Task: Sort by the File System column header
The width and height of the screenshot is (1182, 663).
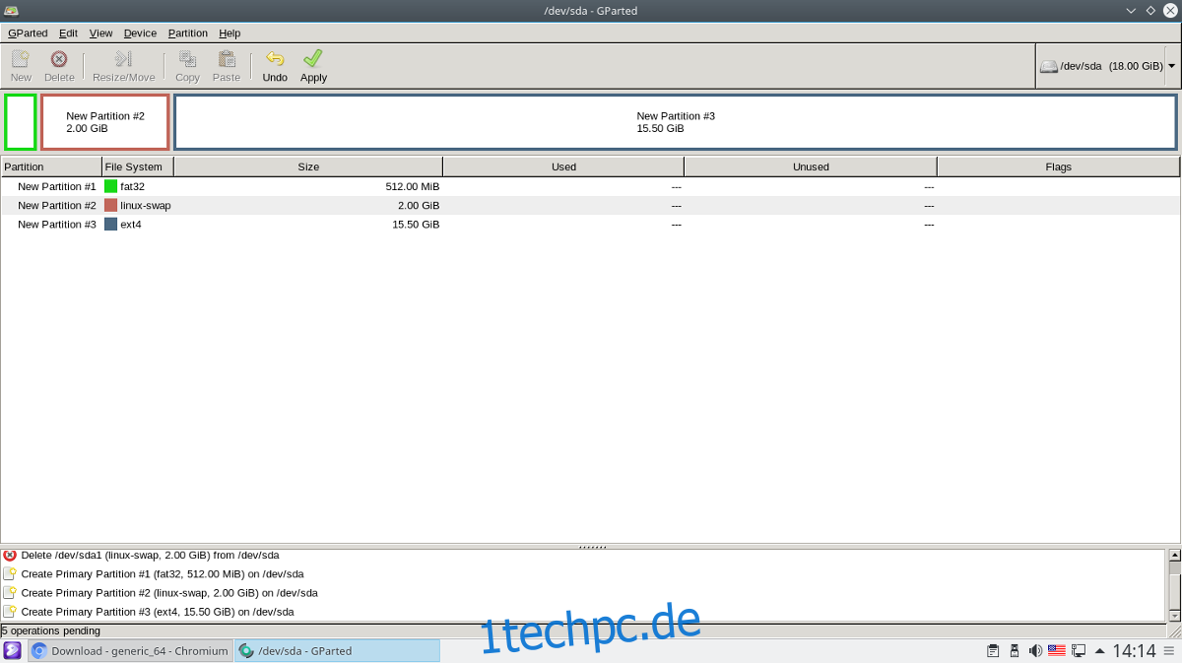Action: 138,166
